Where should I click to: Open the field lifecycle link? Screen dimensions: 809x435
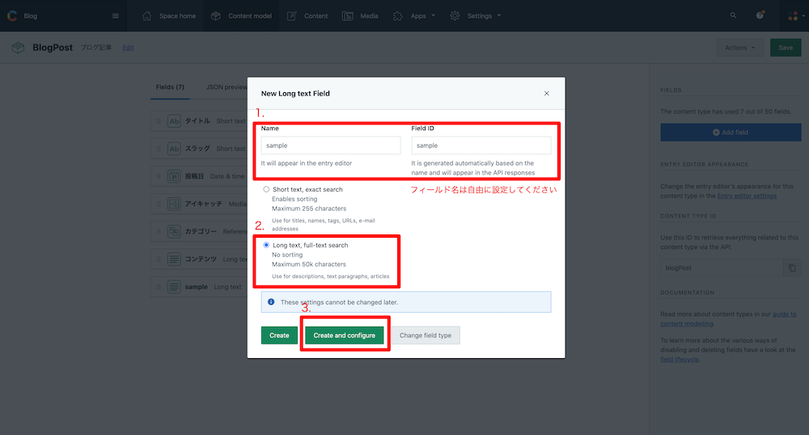click(x=680, y=360)
